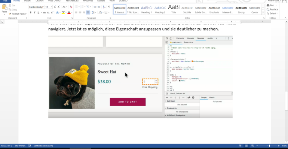Click the red font color button

[x=69, y=12]
